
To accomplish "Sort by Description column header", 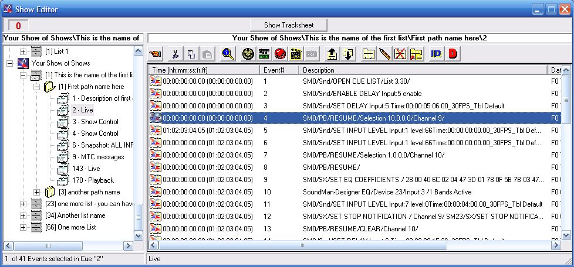I will tap(423, 70).
